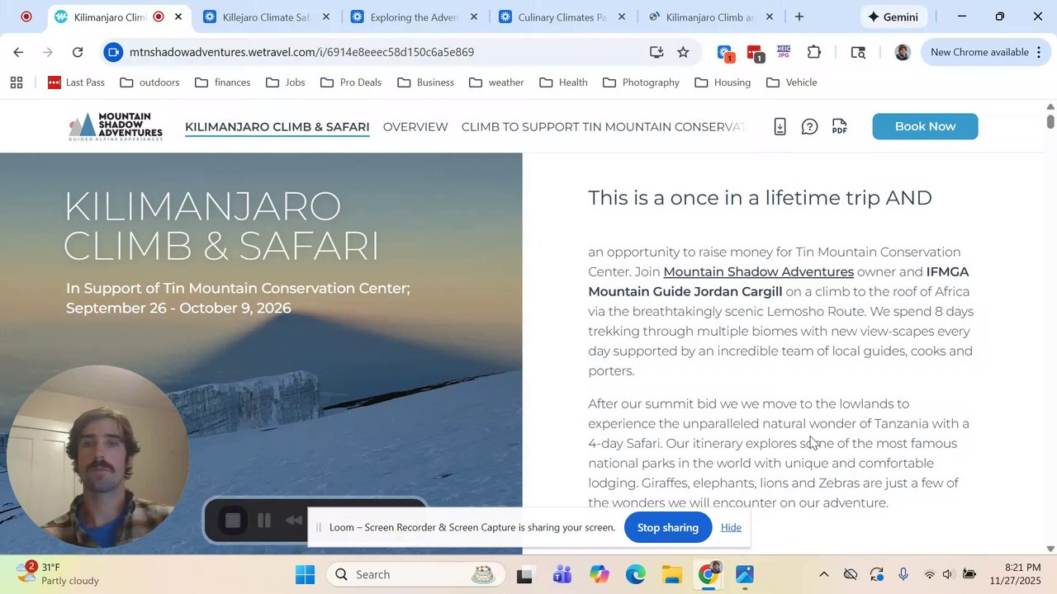The image size is (1057, 594).
Task: Select the Kilimanjaro Climb & Safari nav item
Action: click(x=277, y=127)
